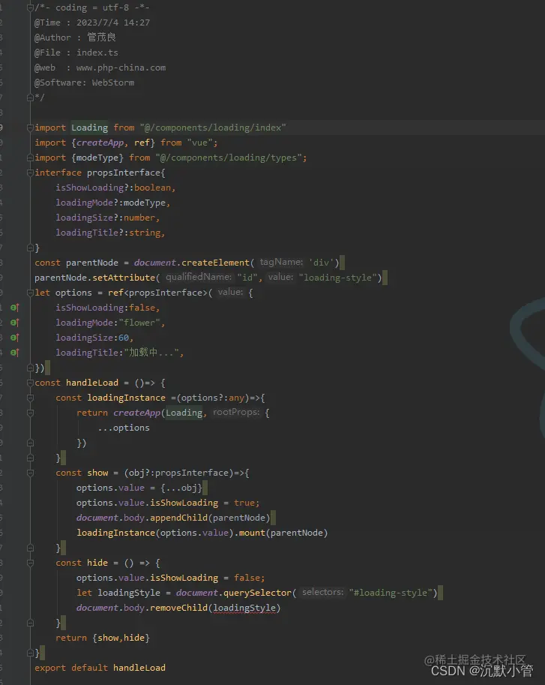Click the tagName: inlay hint
Screen dimensions: 545x685
tap(281, 262)
